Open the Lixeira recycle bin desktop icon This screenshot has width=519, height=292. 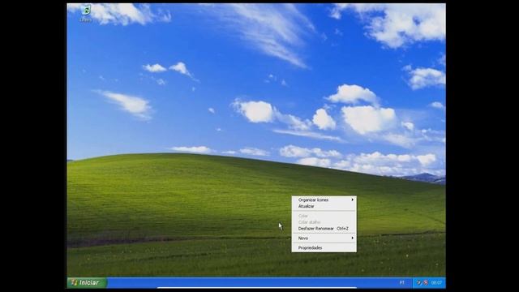[x=85, y=13]
